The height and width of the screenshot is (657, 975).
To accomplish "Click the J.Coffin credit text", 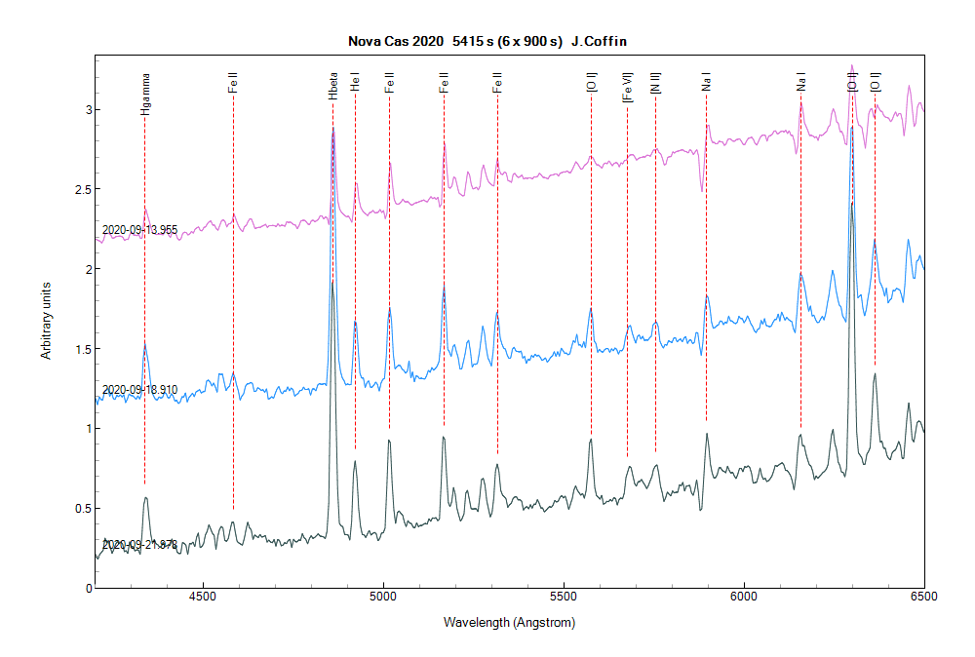I will (x=599, y=42).
